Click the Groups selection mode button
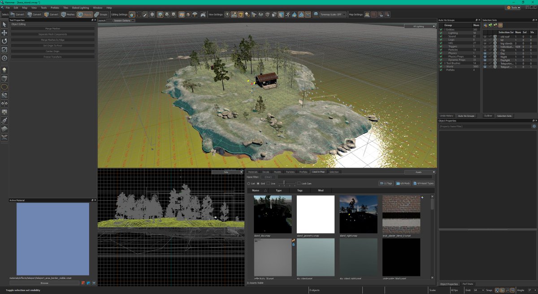The width and height of the screenshot is (538, 294). (x=101, y=14)
